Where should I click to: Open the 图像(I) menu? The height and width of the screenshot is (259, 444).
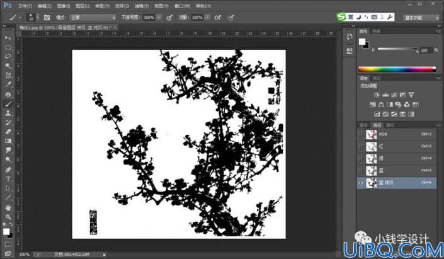[x=63, y=6]
